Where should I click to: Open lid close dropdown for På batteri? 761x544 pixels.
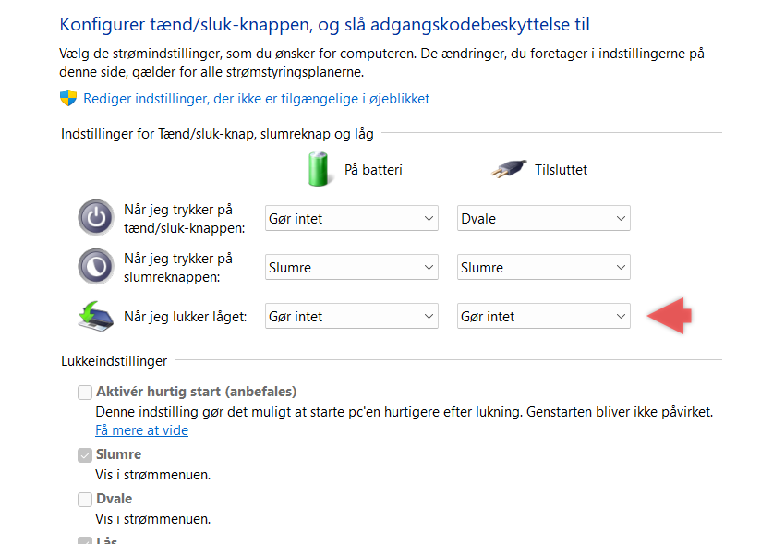tap(351, 317)
